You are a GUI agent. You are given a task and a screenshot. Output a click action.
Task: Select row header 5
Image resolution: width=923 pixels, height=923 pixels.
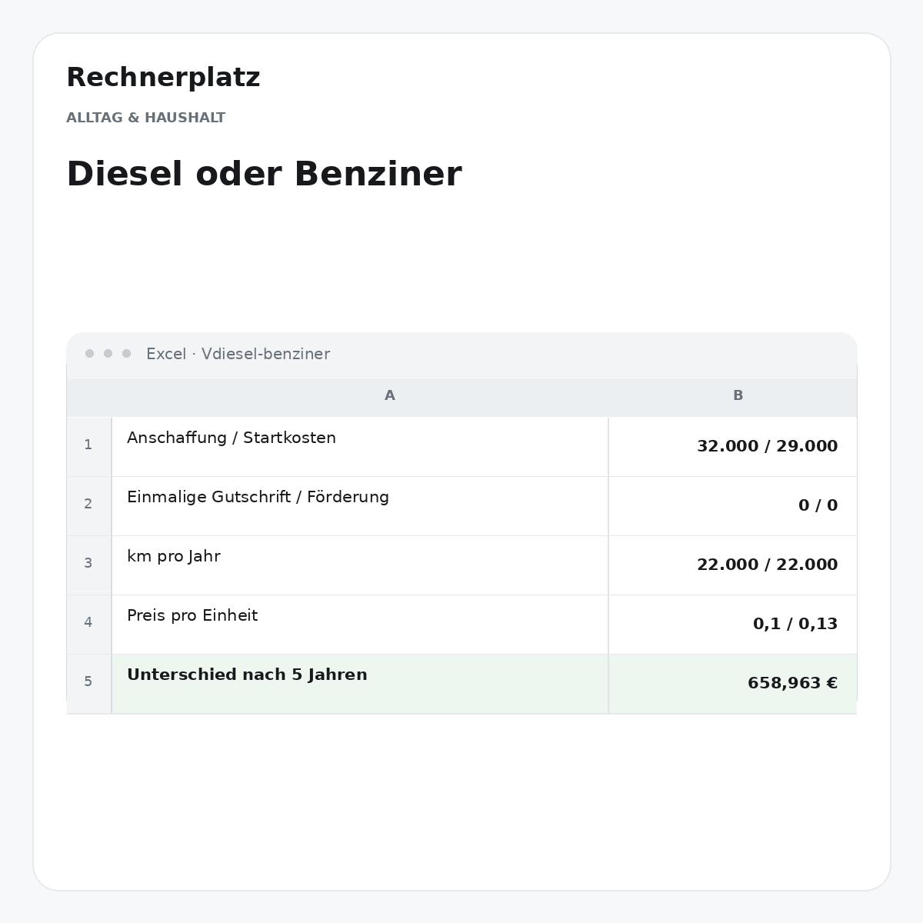click(x=88, y=683)
